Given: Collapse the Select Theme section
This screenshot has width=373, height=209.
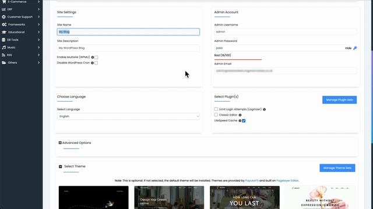Looking at the screenshot, I should tap(72, 167).
